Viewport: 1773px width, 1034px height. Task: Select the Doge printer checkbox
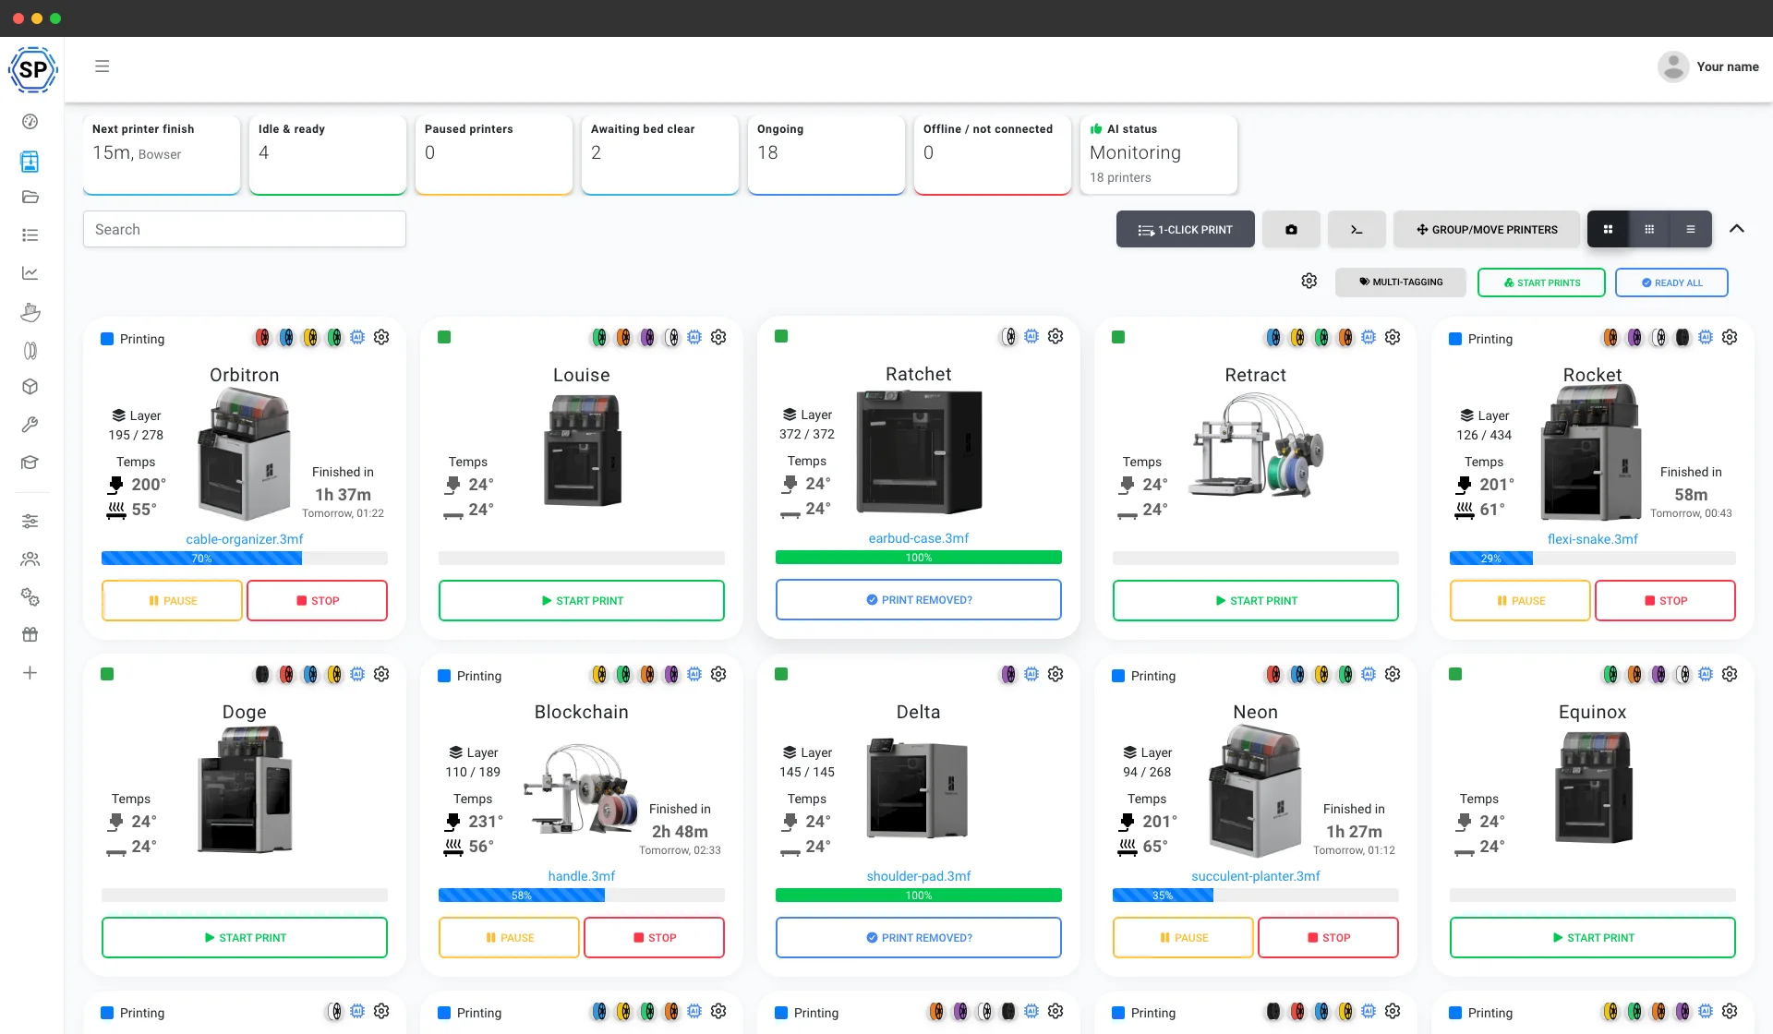point(107,674)
